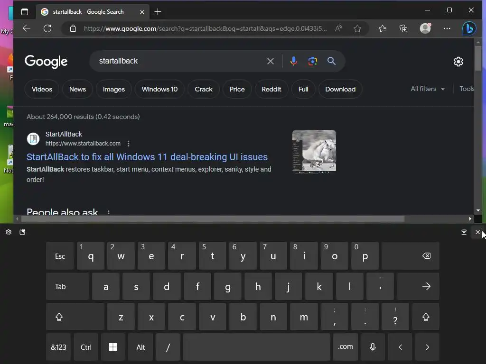Screen dimensions: 486x364
Task: Open a new browser tab
Action: [158, 12]
